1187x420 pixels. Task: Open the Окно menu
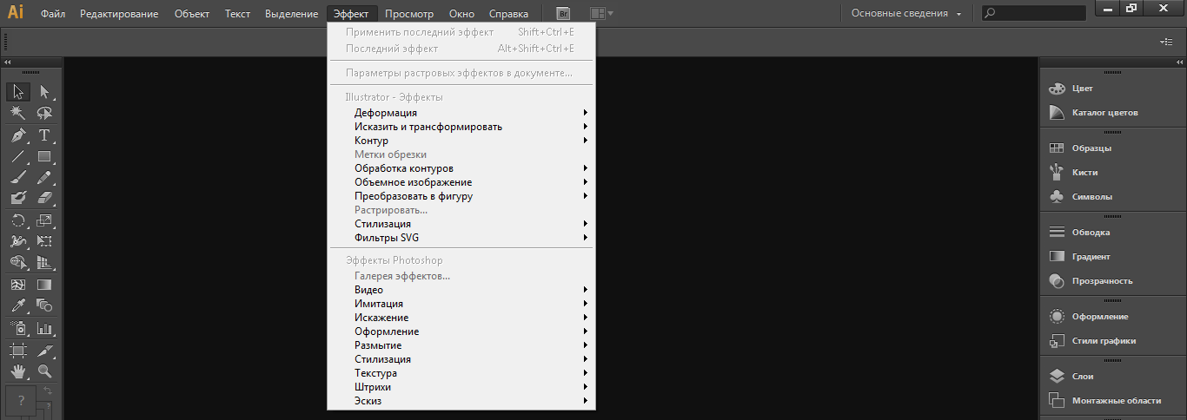coord(462,14)
